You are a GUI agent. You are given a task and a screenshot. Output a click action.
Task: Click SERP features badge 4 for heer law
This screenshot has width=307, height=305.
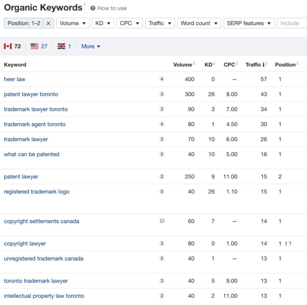[x=162, y=79]
